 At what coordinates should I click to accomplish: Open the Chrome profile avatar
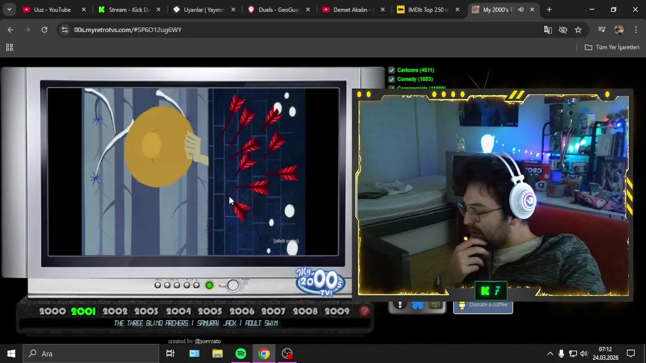click(x=619, y=30)
